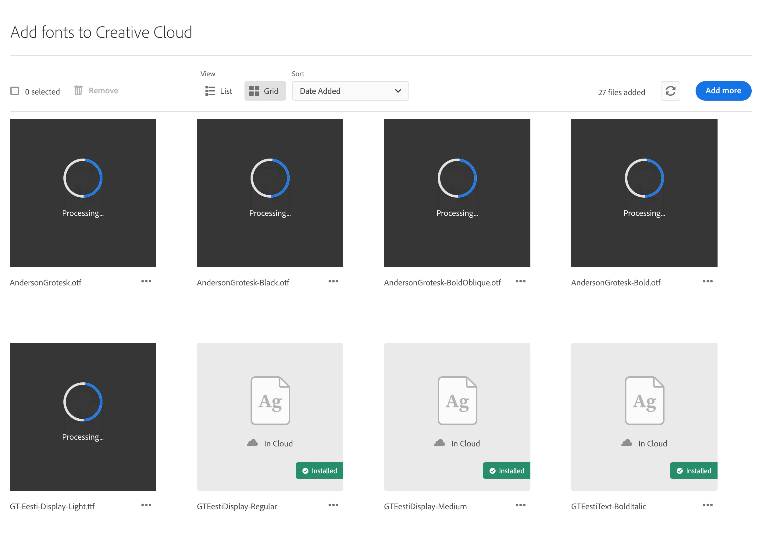The width and height of the screenshot is (759, 544).
Task: Open more options for AndersonGrotesk-Bold.otf
Action: [707, 281]
